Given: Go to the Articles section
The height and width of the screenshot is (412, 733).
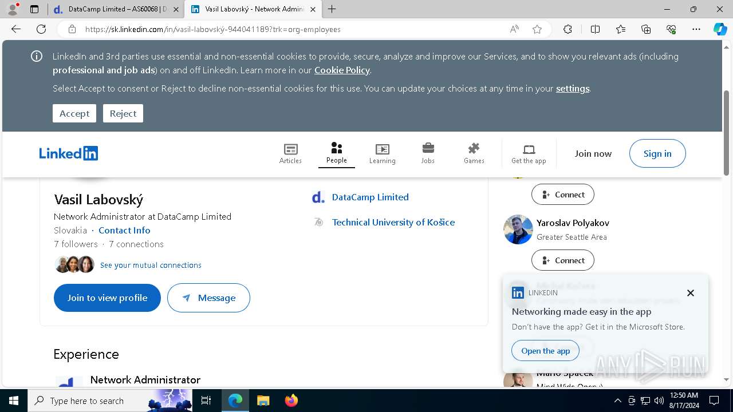Looking at the screenshot, I should pyautogui.click(x=290, y=153).
